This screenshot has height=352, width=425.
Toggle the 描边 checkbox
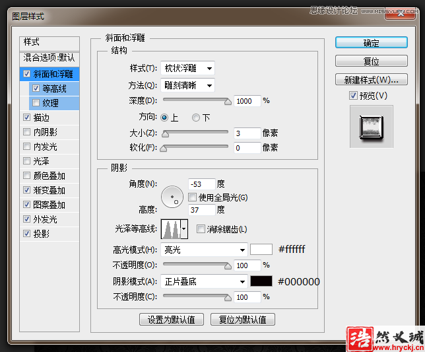click(26, 118)
